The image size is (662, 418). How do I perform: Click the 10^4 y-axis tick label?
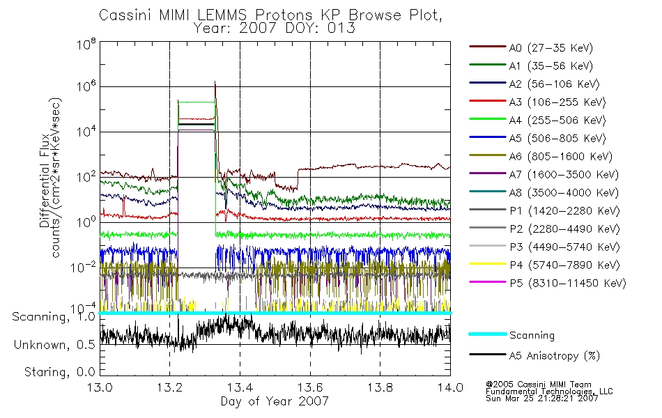86,132
